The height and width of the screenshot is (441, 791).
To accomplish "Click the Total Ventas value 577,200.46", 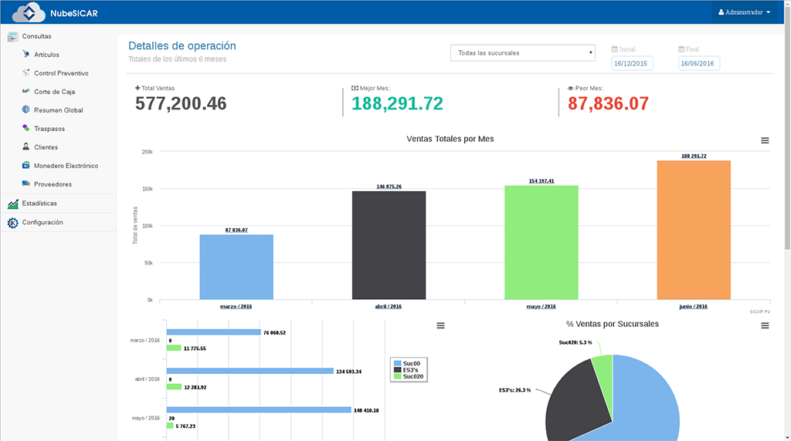I will click(181, 104).
